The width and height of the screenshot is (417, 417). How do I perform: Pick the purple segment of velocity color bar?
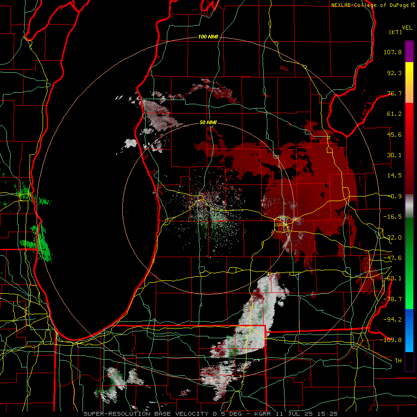click(x=409, y=51)
